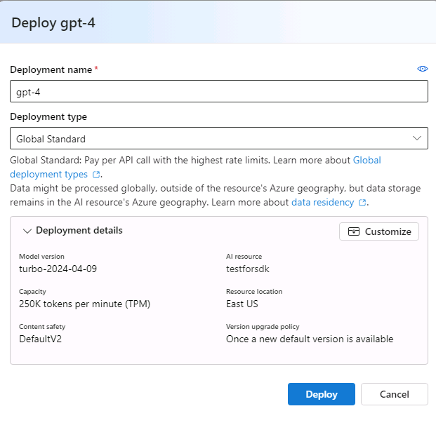Click the Content safety label

click(42, 326)
